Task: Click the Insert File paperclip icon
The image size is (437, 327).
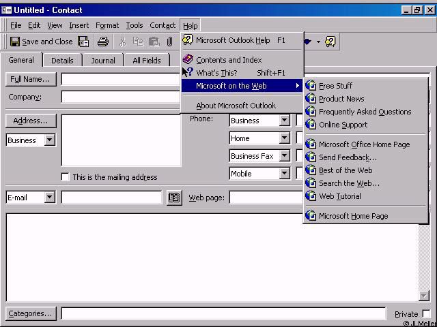Action: pos(169,42)
